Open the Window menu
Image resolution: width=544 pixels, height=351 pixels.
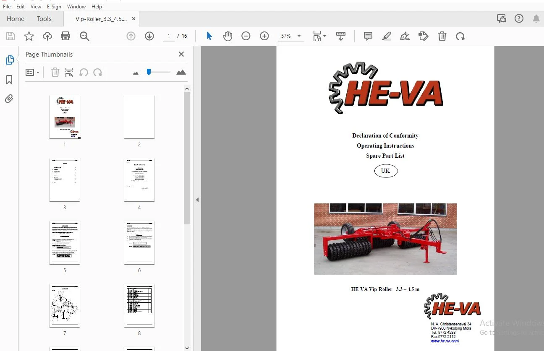coord(76,7)
